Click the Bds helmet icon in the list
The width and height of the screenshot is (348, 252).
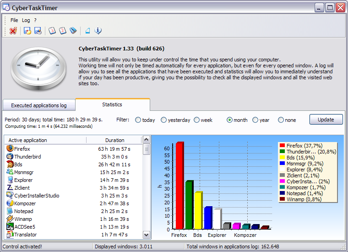[x=10, y=164]
